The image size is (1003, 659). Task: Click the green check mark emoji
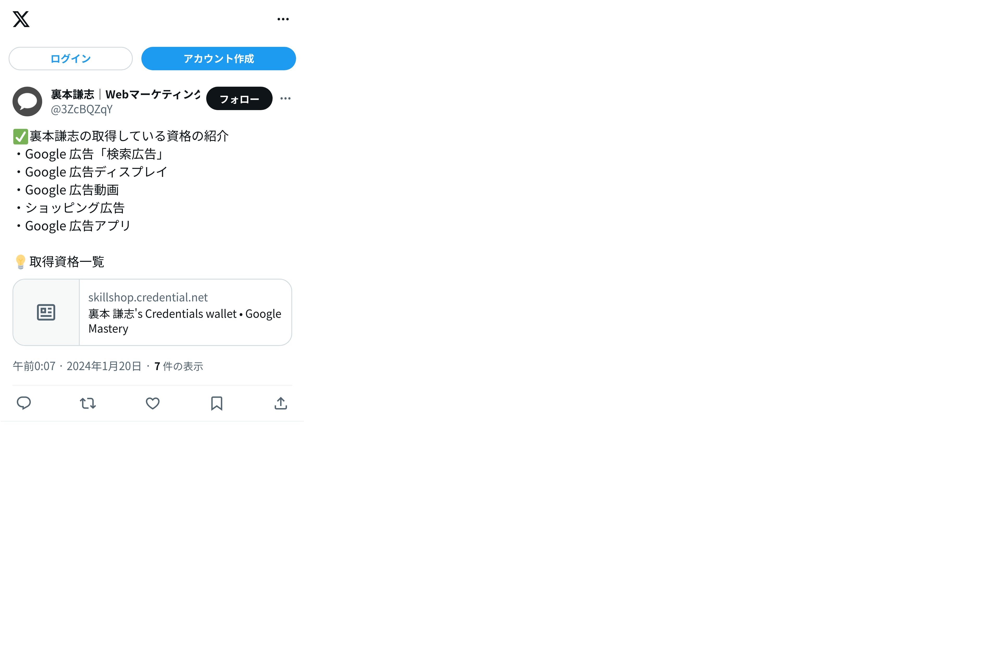[x=20, y=137]
